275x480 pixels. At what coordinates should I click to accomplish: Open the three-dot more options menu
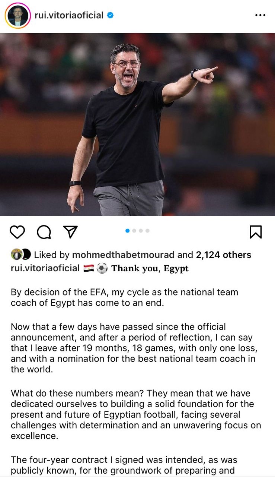(x=260, y=15)
